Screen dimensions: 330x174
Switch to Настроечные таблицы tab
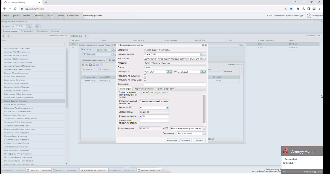[144, 89]
